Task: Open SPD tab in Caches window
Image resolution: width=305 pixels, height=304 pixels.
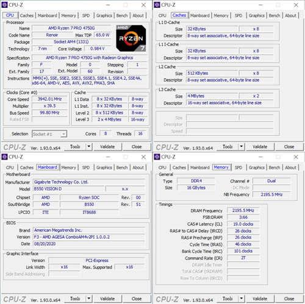Action: 239,16
